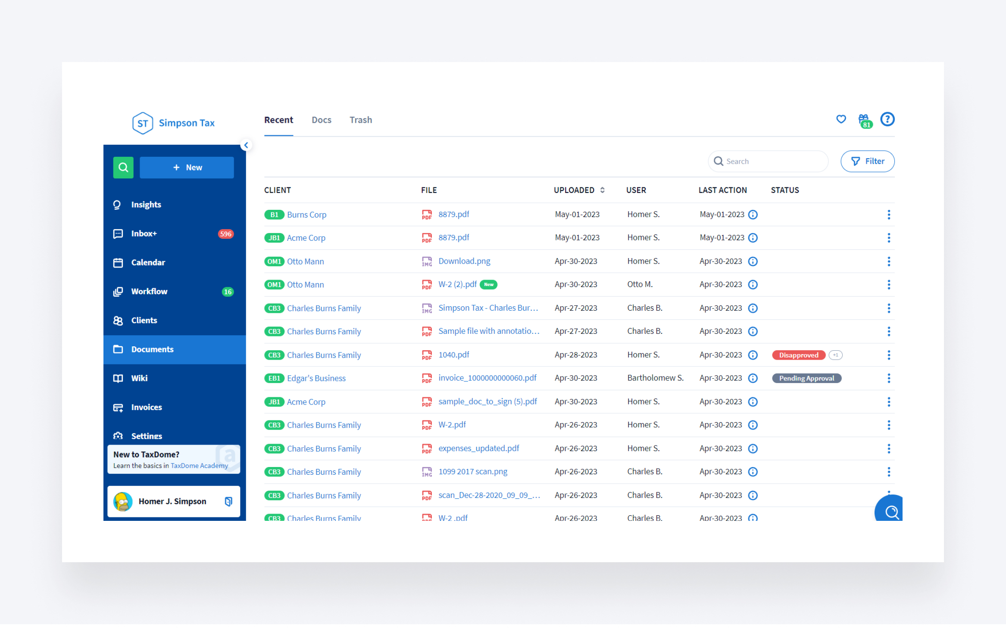Open the Insights panel in the sidebar
Image resolution: width=1006 pixels, height=632 pixels.
(146, 204)
